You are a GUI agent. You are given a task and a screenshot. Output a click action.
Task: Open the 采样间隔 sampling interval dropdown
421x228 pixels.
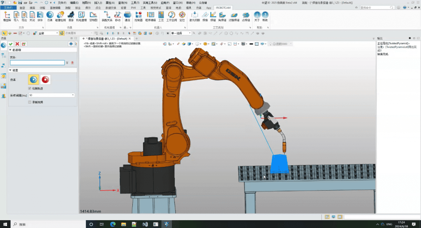[x=73, y=95]
